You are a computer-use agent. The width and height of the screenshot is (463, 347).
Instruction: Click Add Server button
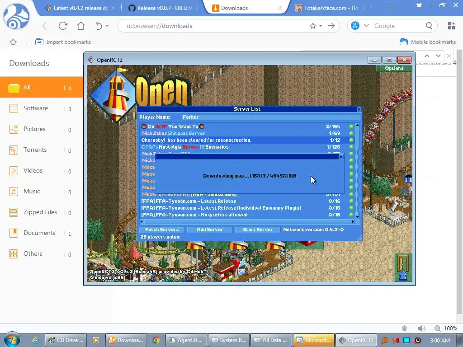point(210,230)
